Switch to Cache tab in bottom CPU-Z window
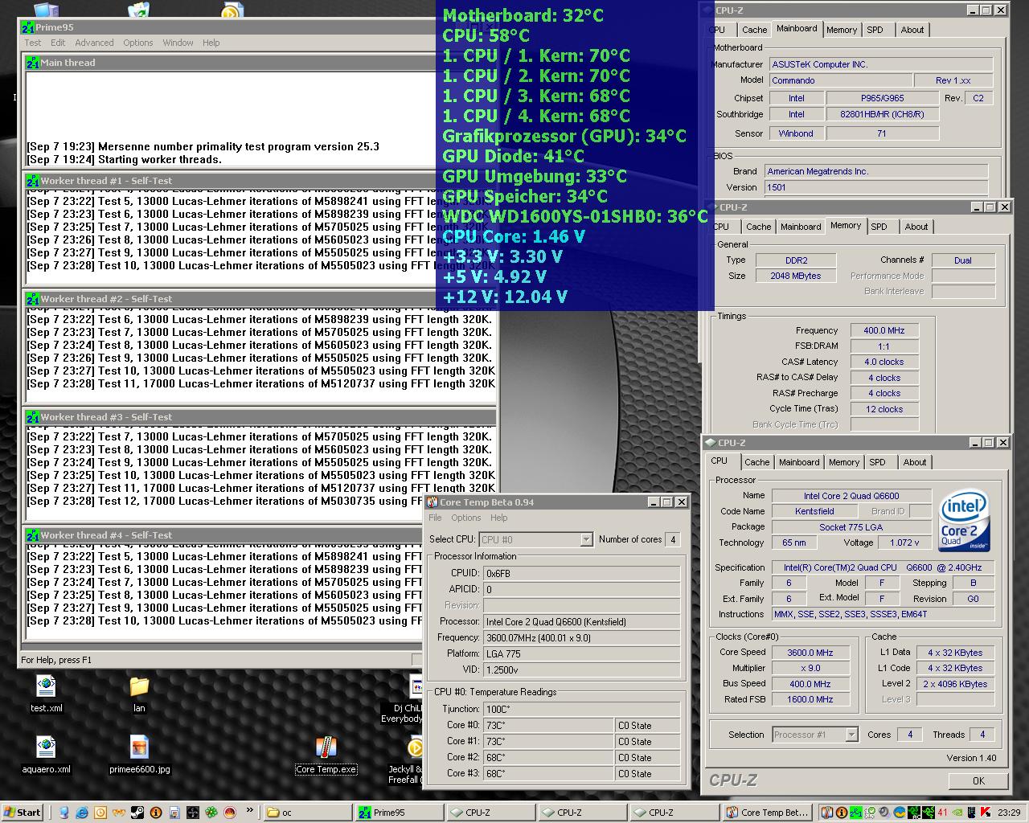 tap(756, 462)
